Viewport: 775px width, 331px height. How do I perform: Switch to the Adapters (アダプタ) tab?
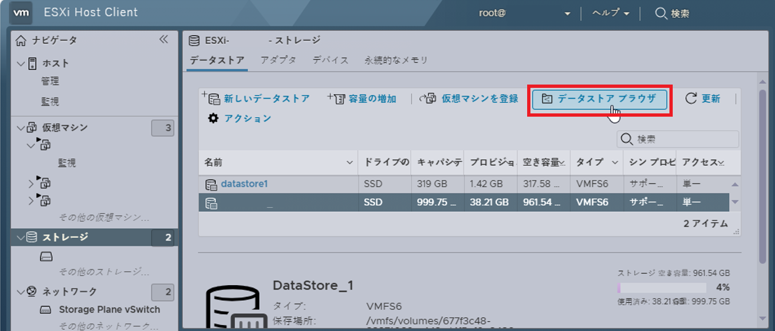tap(278, 60)
